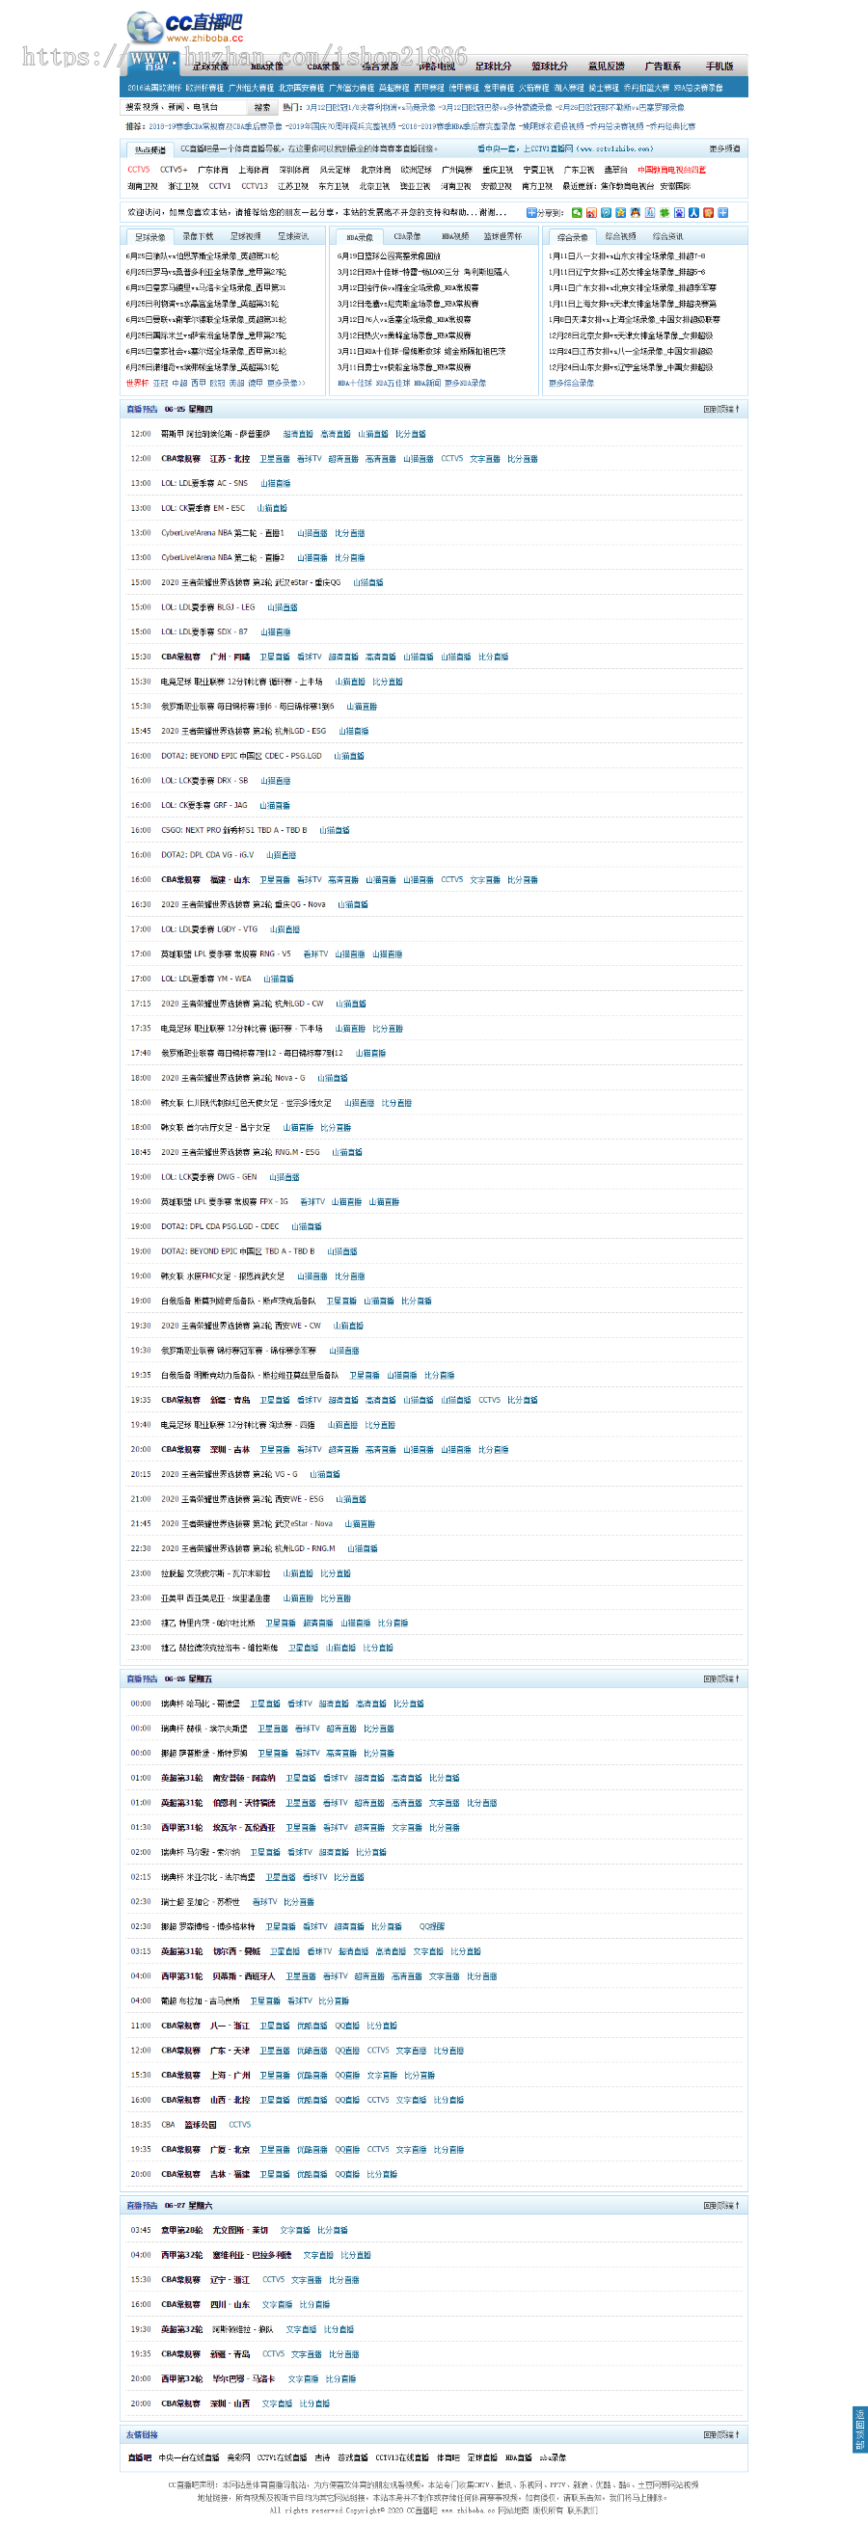The height and width of the screenshot is (2523, 868).
Task: Switch to the 综合资讯 tab
Action: [668, 236]
